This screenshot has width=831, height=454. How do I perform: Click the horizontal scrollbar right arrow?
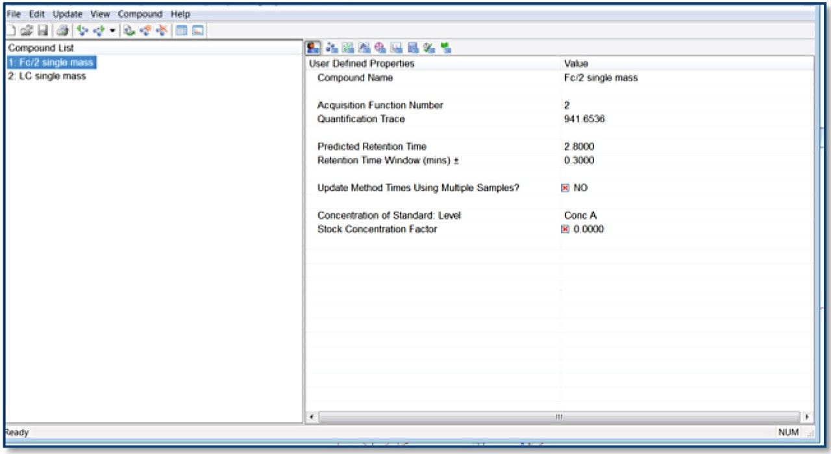(x=807, y=416)
